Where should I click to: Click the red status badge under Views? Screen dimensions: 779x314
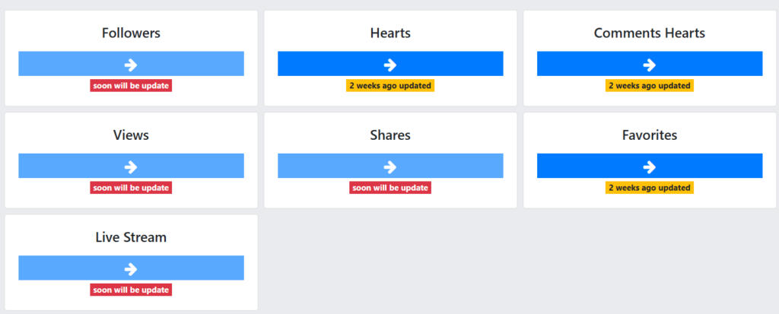(x=131, y=188)
